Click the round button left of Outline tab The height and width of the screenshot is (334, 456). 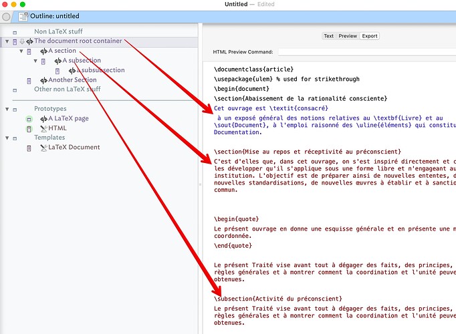pyautogui.click(x=7, y=16)
